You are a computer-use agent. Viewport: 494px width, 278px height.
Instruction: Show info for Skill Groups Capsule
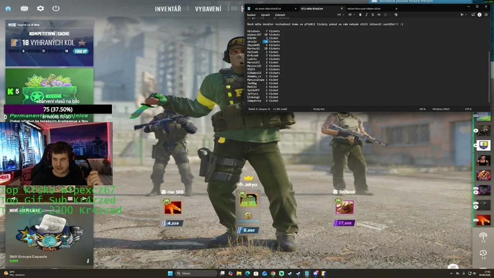click(x=88, y=261)
